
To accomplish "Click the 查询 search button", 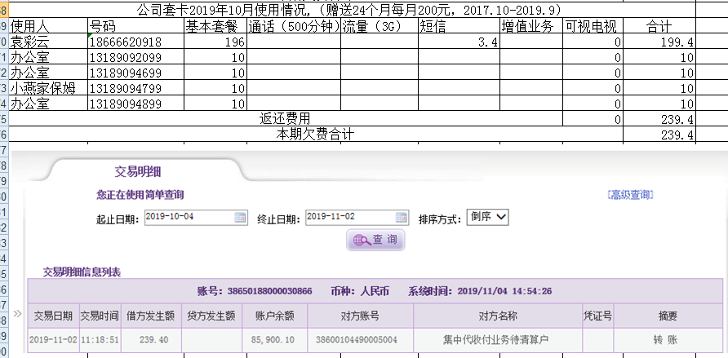I will pos(375,240).
